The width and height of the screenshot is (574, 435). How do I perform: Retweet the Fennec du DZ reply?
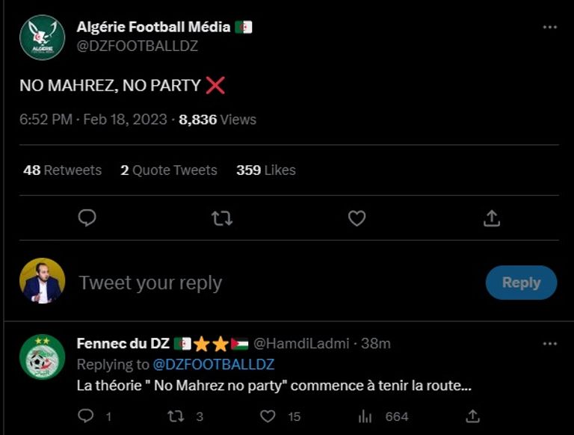click(176, 416)
